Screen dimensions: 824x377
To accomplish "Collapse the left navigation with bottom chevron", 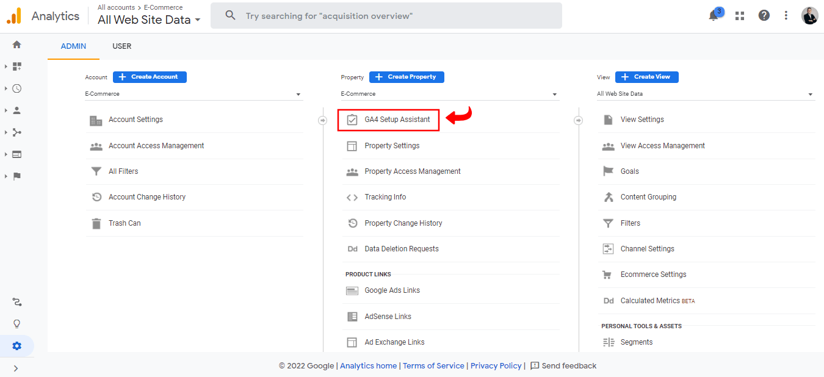I will point(16,368).
